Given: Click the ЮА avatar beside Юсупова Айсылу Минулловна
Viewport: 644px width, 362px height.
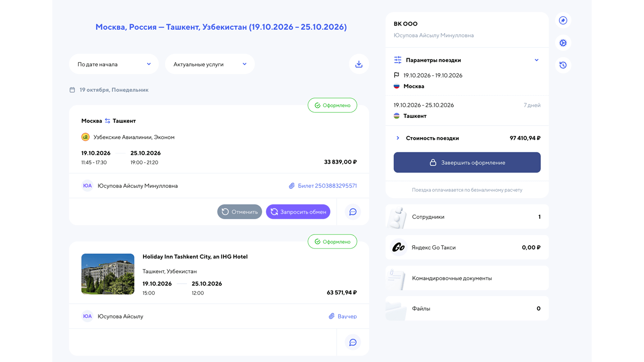Looking at the screenshot, I should tap(87, 186).
